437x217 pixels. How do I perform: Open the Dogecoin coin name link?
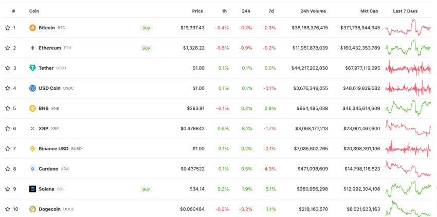click(49, 209)
